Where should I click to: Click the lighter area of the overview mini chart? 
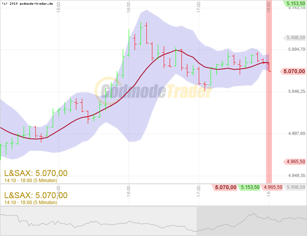point(98,221)
